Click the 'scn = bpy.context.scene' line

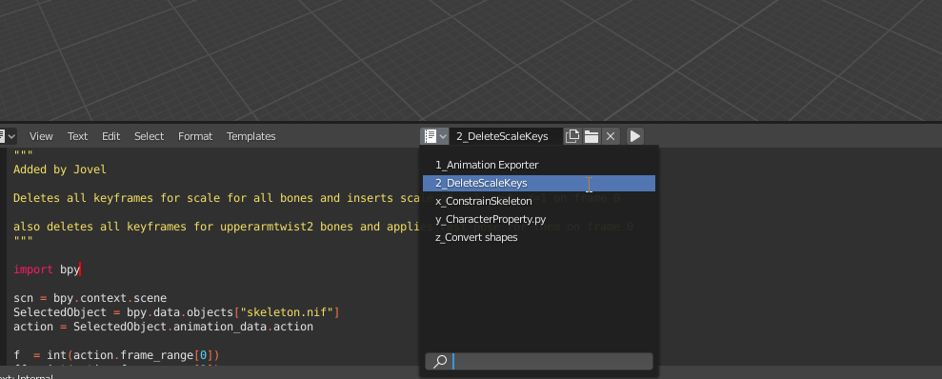point(90,298)
